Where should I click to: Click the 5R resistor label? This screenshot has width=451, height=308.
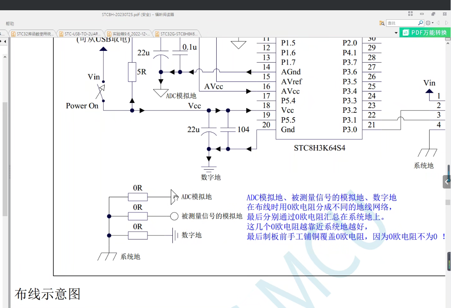pos(142,72)
